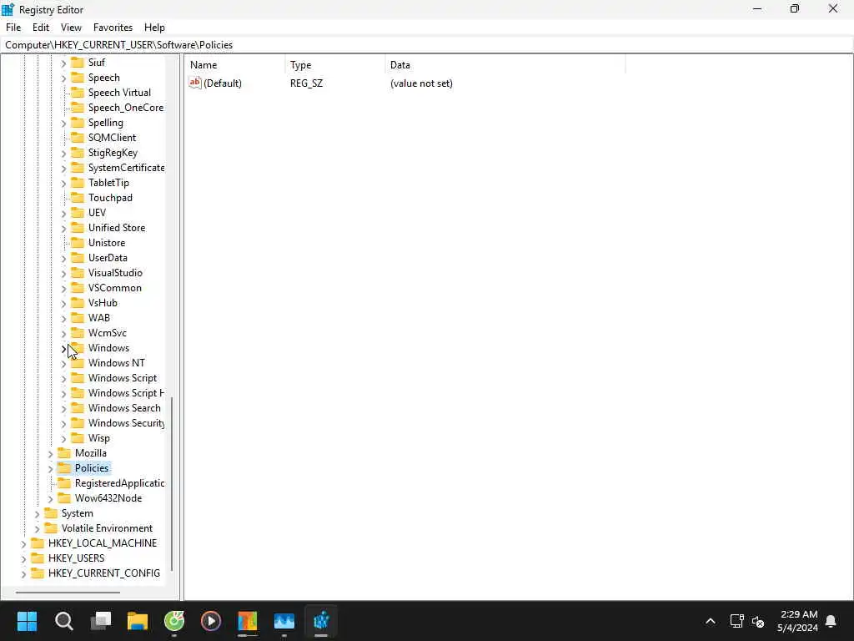Open the Help menu
854x641 pixels.
[x=154, y=28]
